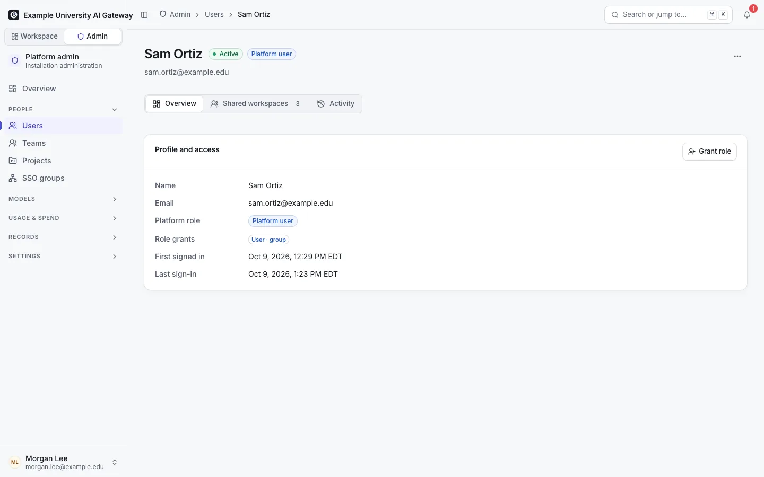Click the Active status badge
Viewport: 764px width, 477px height.
coord(225,54)
